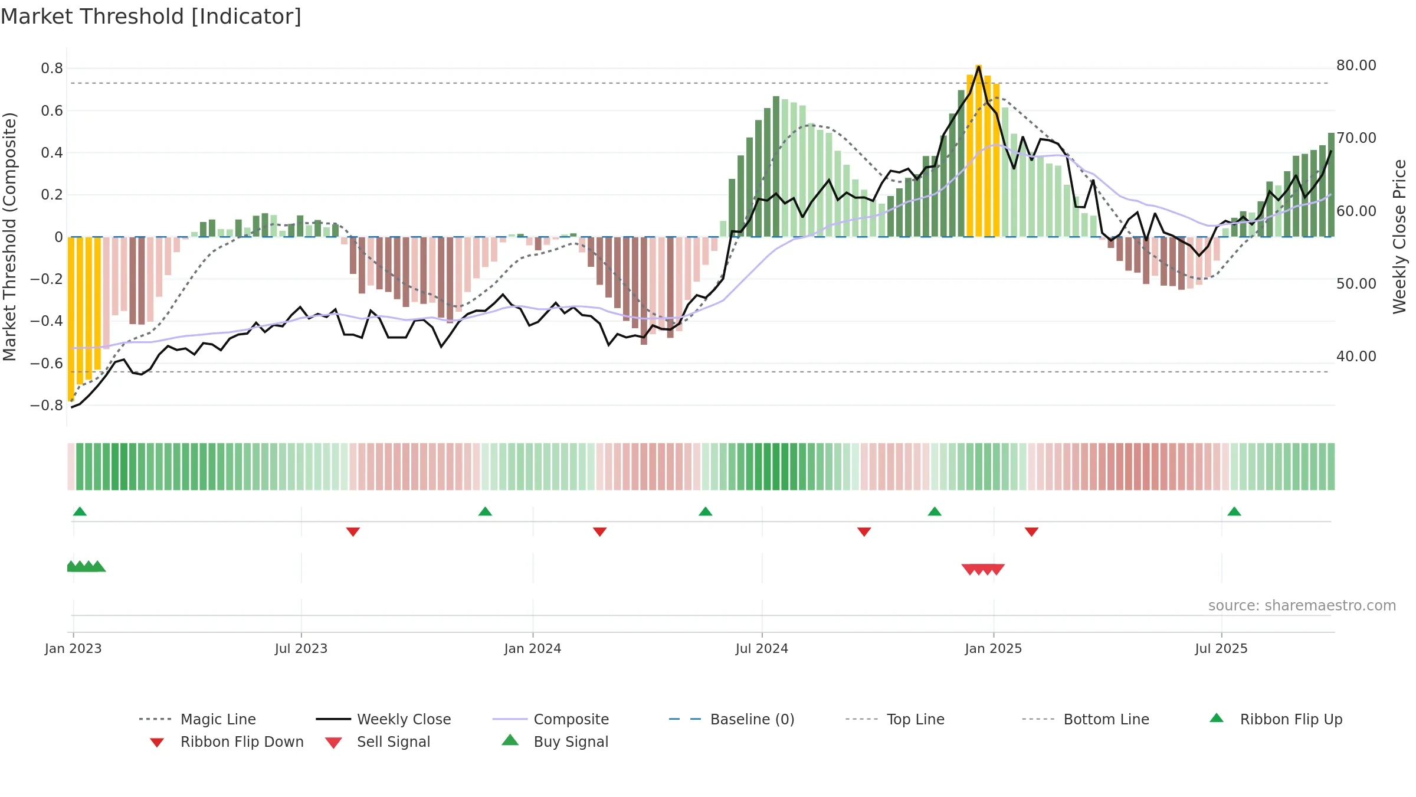Screen dimensions: 1416x797
Task: Click the ribbon flip up marker at Jan 2023
Action: click(80, 511)
